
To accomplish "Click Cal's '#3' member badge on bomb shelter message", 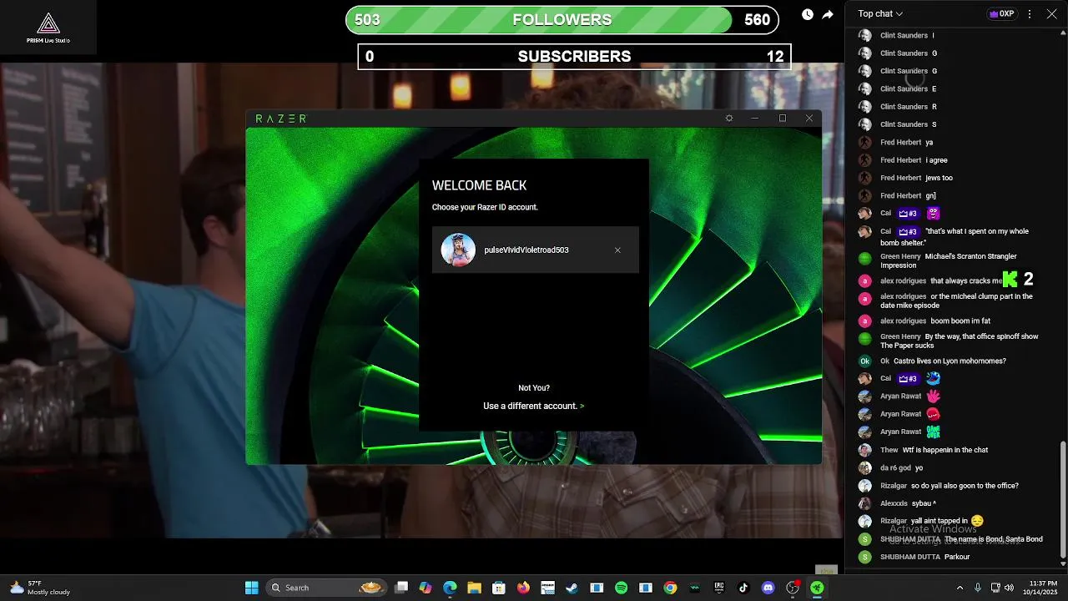I will [x=908, y=231].
